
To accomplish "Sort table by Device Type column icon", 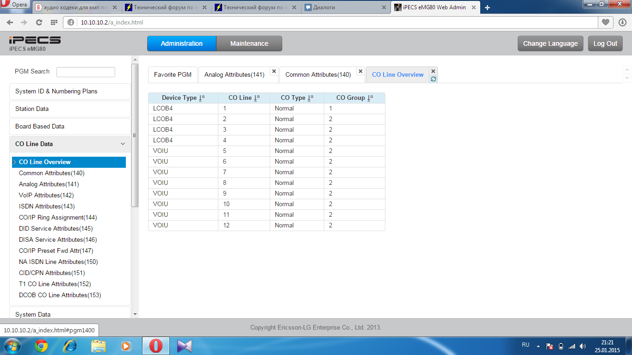I will (202, 98).
